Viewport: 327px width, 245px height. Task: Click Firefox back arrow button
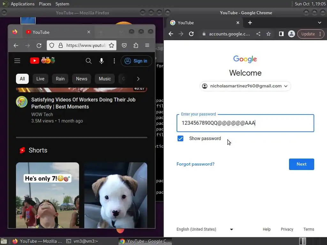(16, 45)
